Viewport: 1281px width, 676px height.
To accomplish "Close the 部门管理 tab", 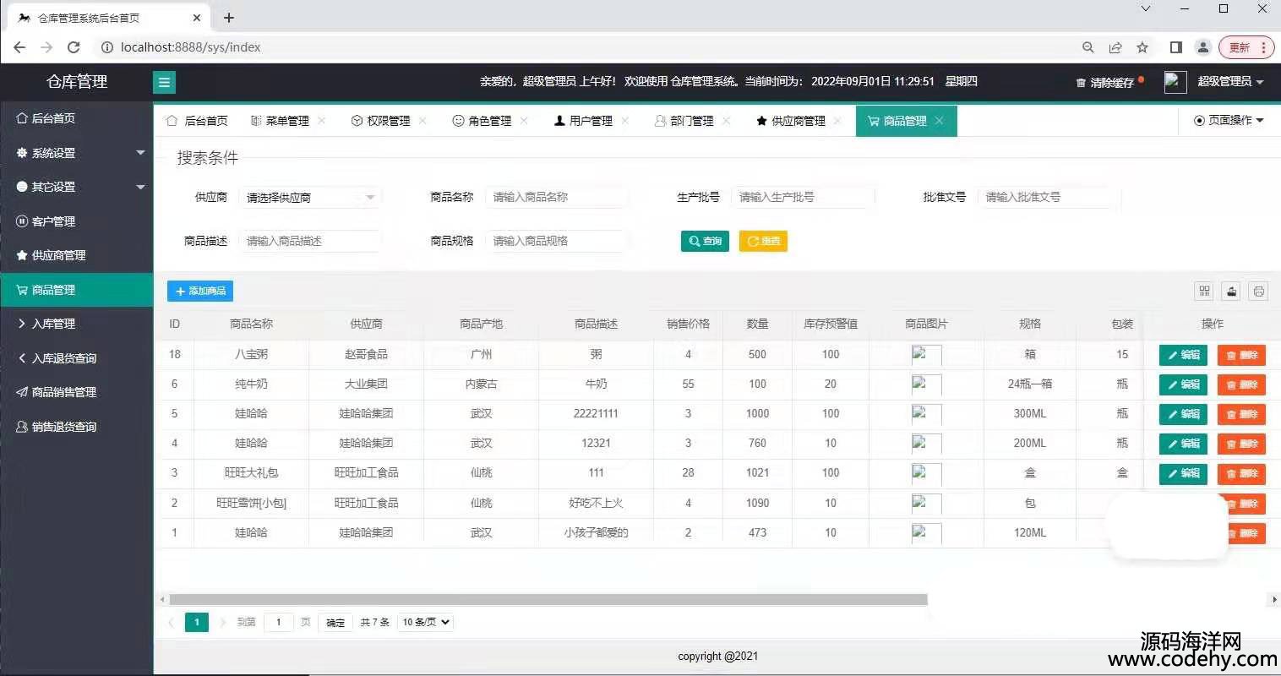I will [x=727, y=121].
